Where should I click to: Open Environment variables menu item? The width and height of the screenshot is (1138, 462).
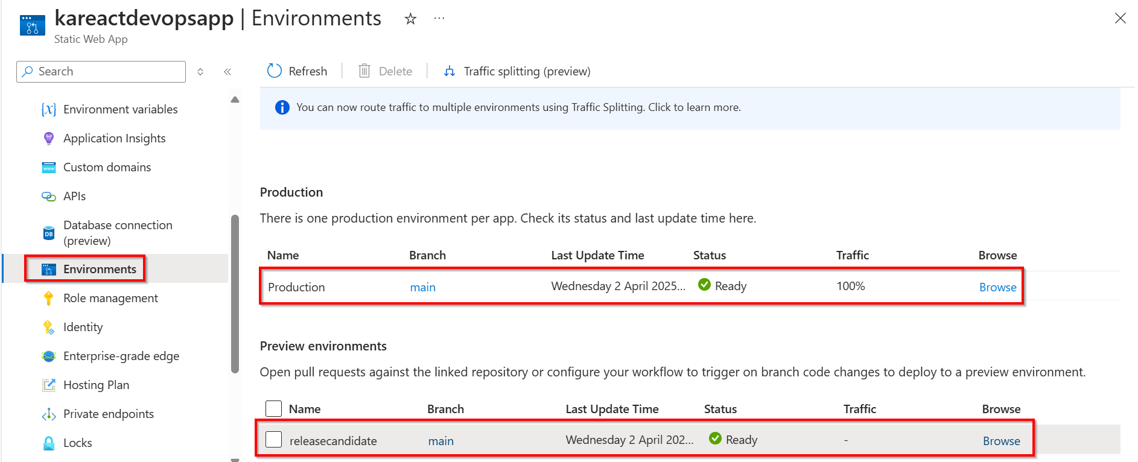[x=120, y=109]
